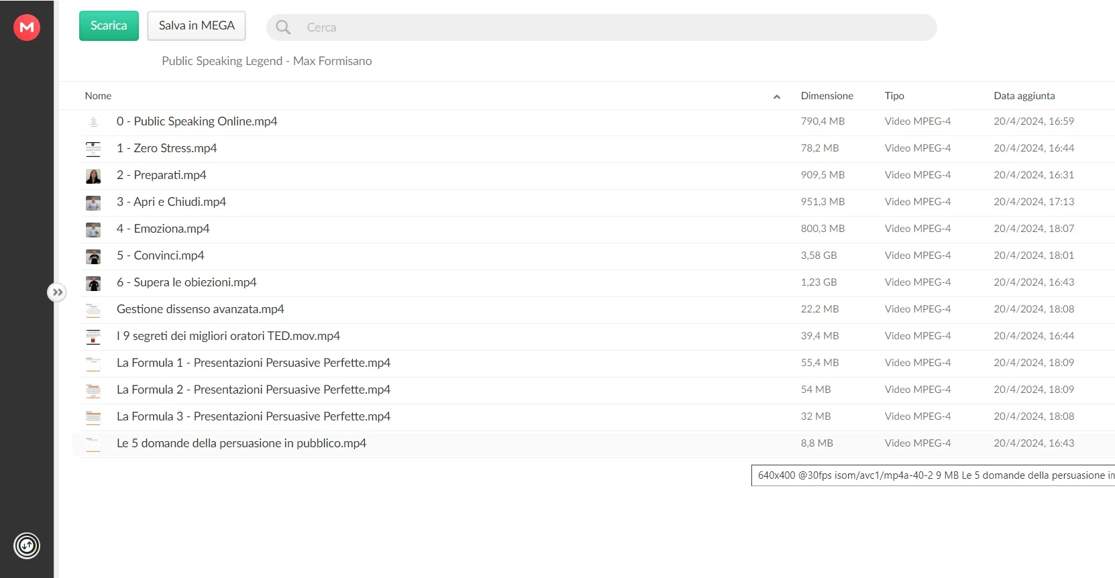Select La Formula 2 - Presentazioni Persuasive Perfette.mp4
Screen dimensions: 1115x578
pos(254,390)
